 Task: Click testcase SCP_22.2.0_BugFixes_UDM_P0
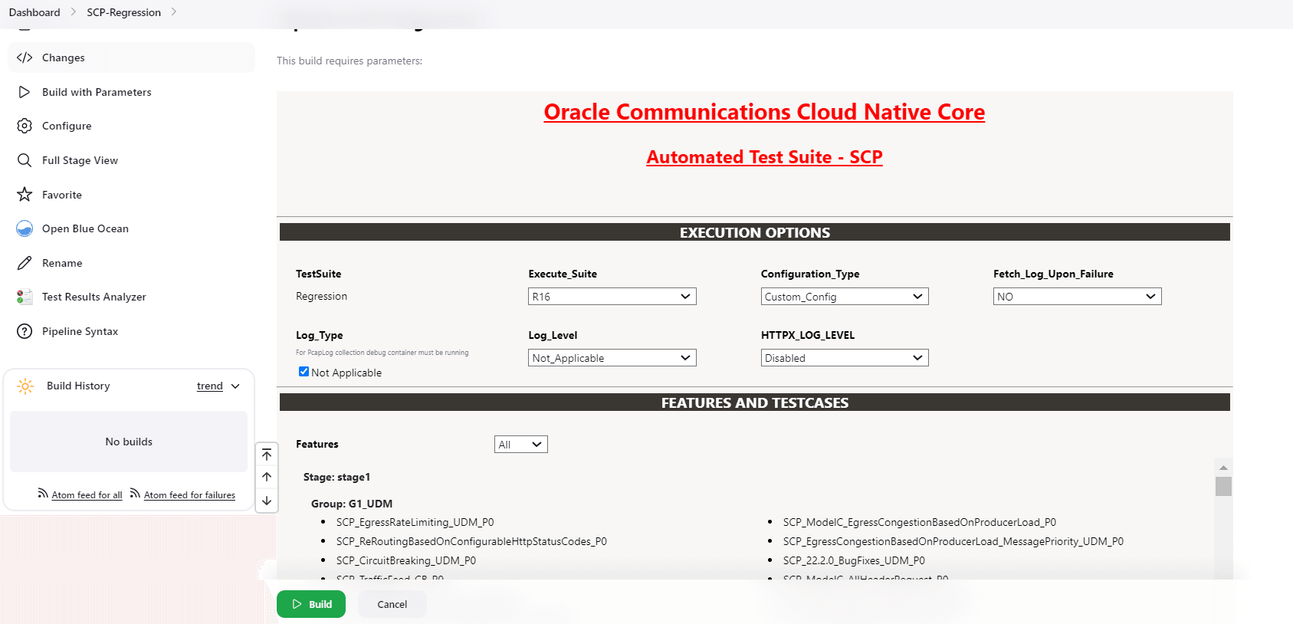[x=854, y=560]
